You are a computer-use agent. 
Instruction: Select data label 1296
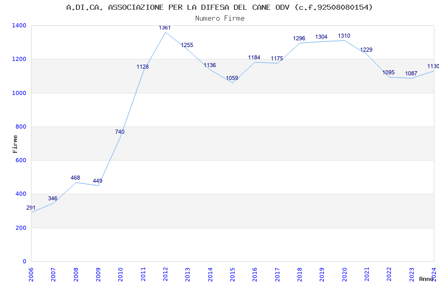(299, 38)
